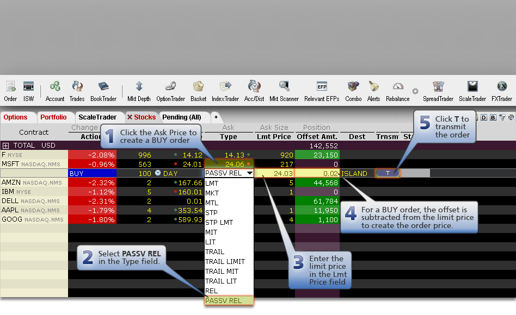Select the GOOG contract row
The width and height of the screenshot is (516, 315).
click(34, 219)
